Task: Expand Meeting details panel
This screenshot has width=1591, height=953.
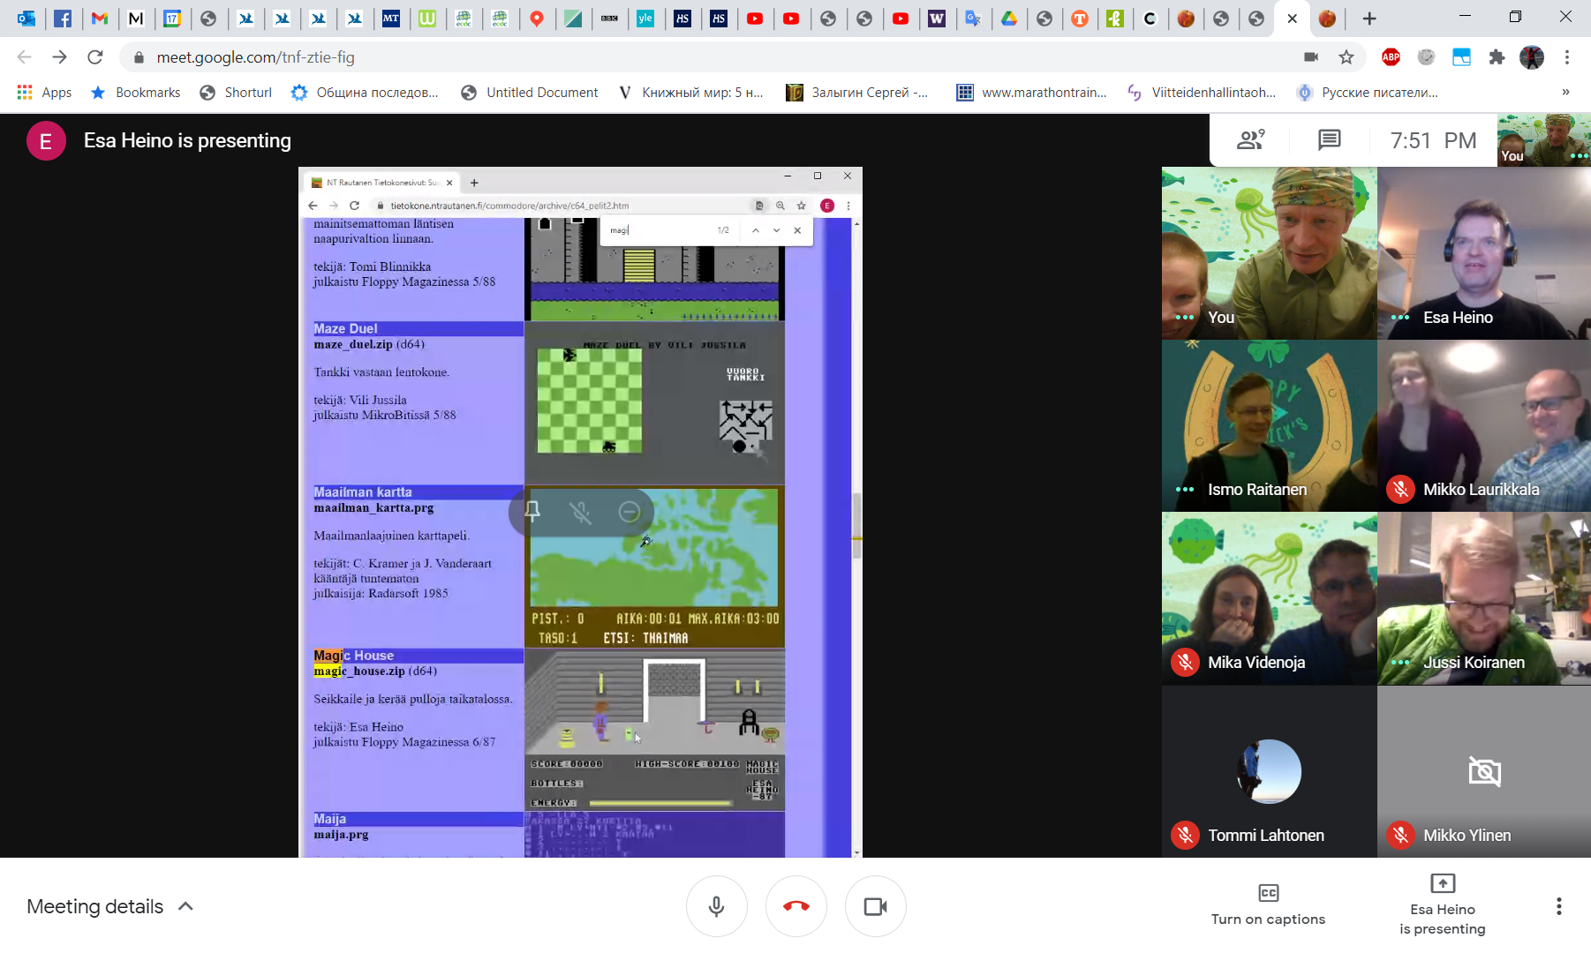Action: (x=110, y=906)
